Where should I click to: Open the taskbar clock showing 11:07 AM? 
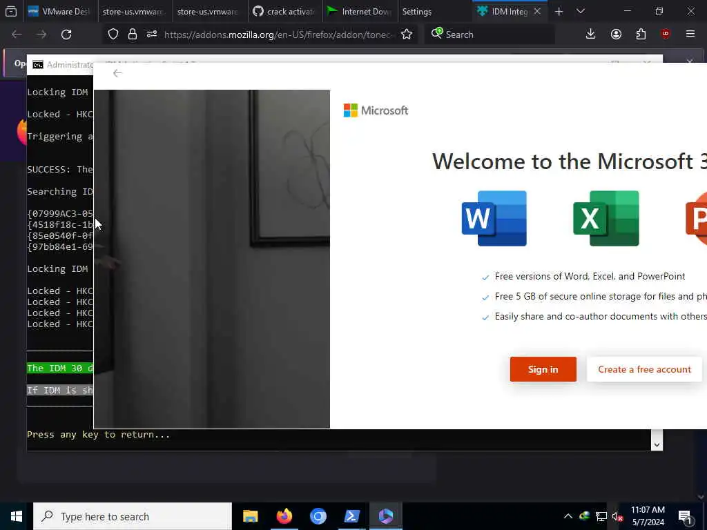click(648, 516)
